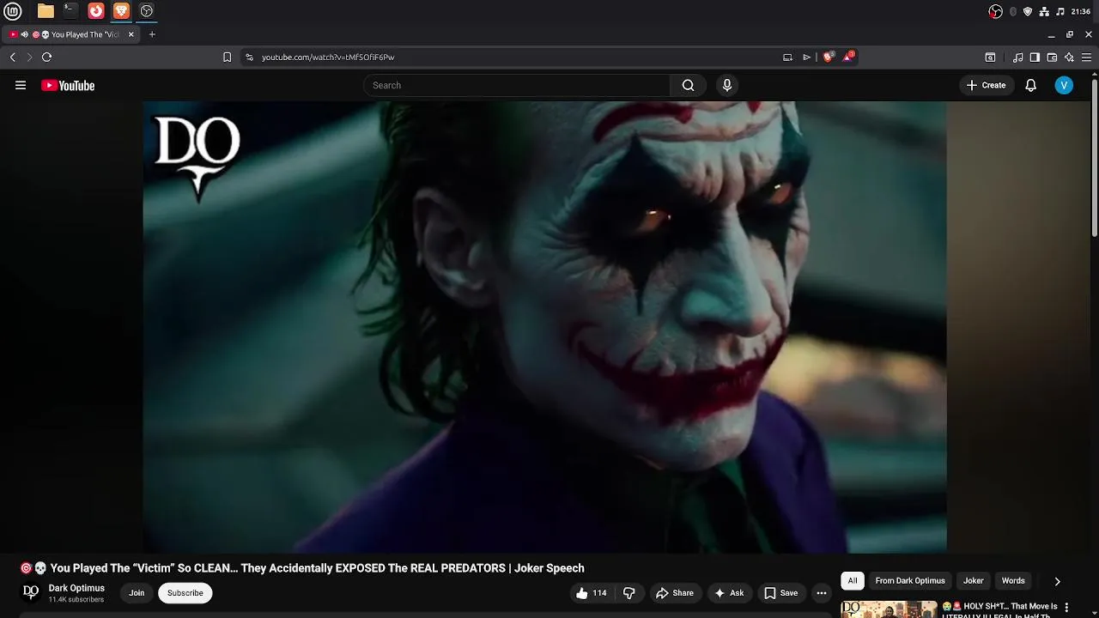The height and width of the screenshot is (618, 1099).
Task: Subscribe to Dark Optimus
Action: click(185, 593)
